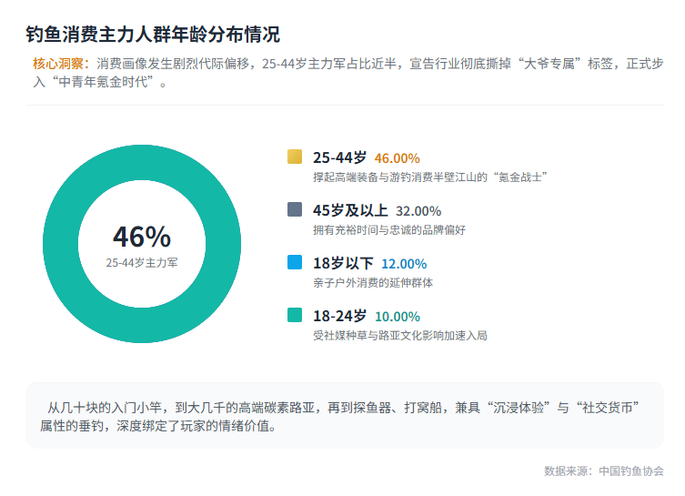The image size is (685, 496).
Task: Click the 核心洞察 highlighted label
Action: [x=59, y=64]
